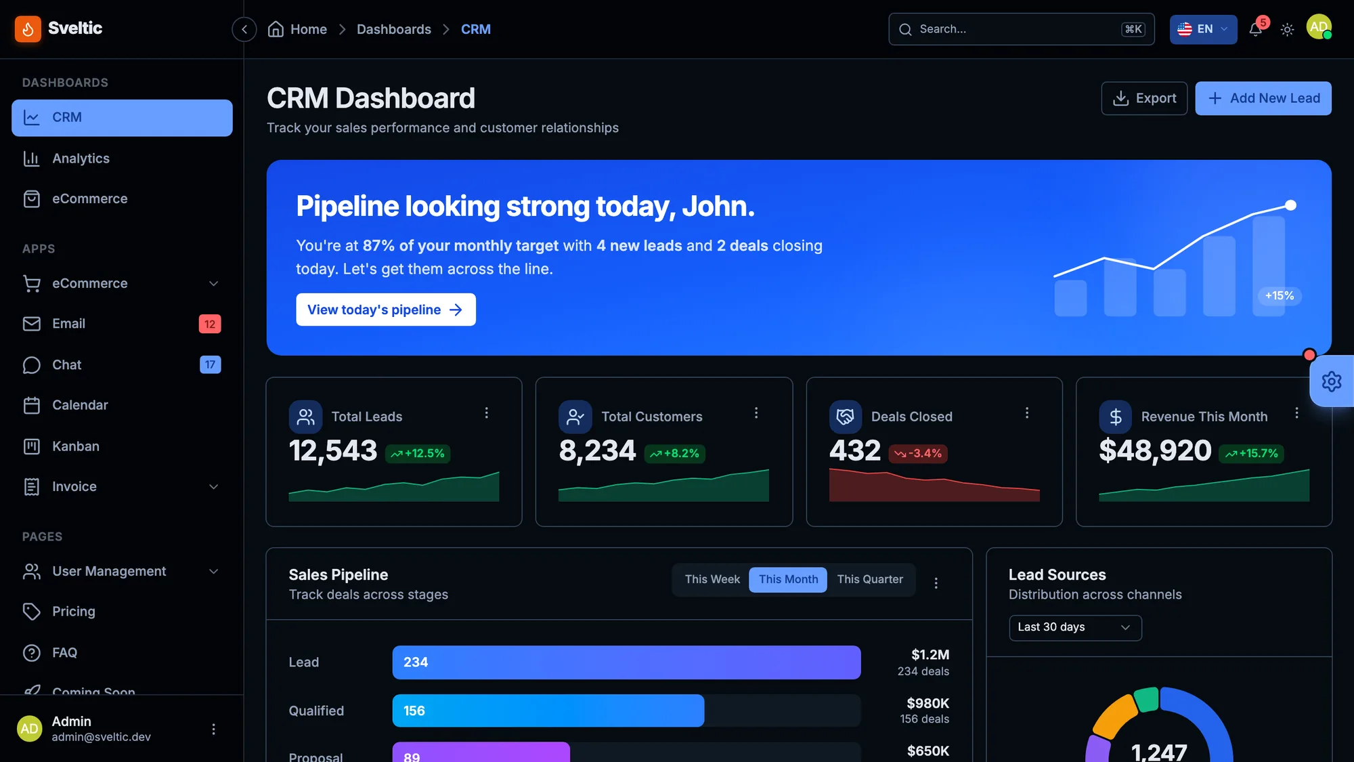This screenshot has height=762, width=1354.
Task: Click the $1.2M Lead stage value
Action: coord(930,654)
